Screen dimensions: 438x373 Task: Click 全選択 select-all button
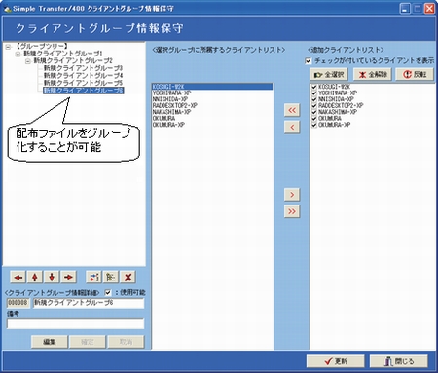click(329, 74)
